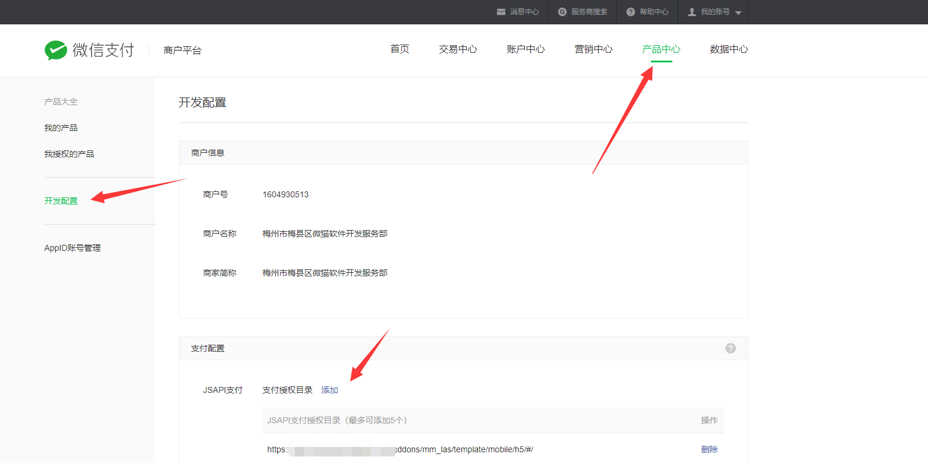
Task: Click the WeChat Pay logo icon
Action: click(x=56, y=50)
